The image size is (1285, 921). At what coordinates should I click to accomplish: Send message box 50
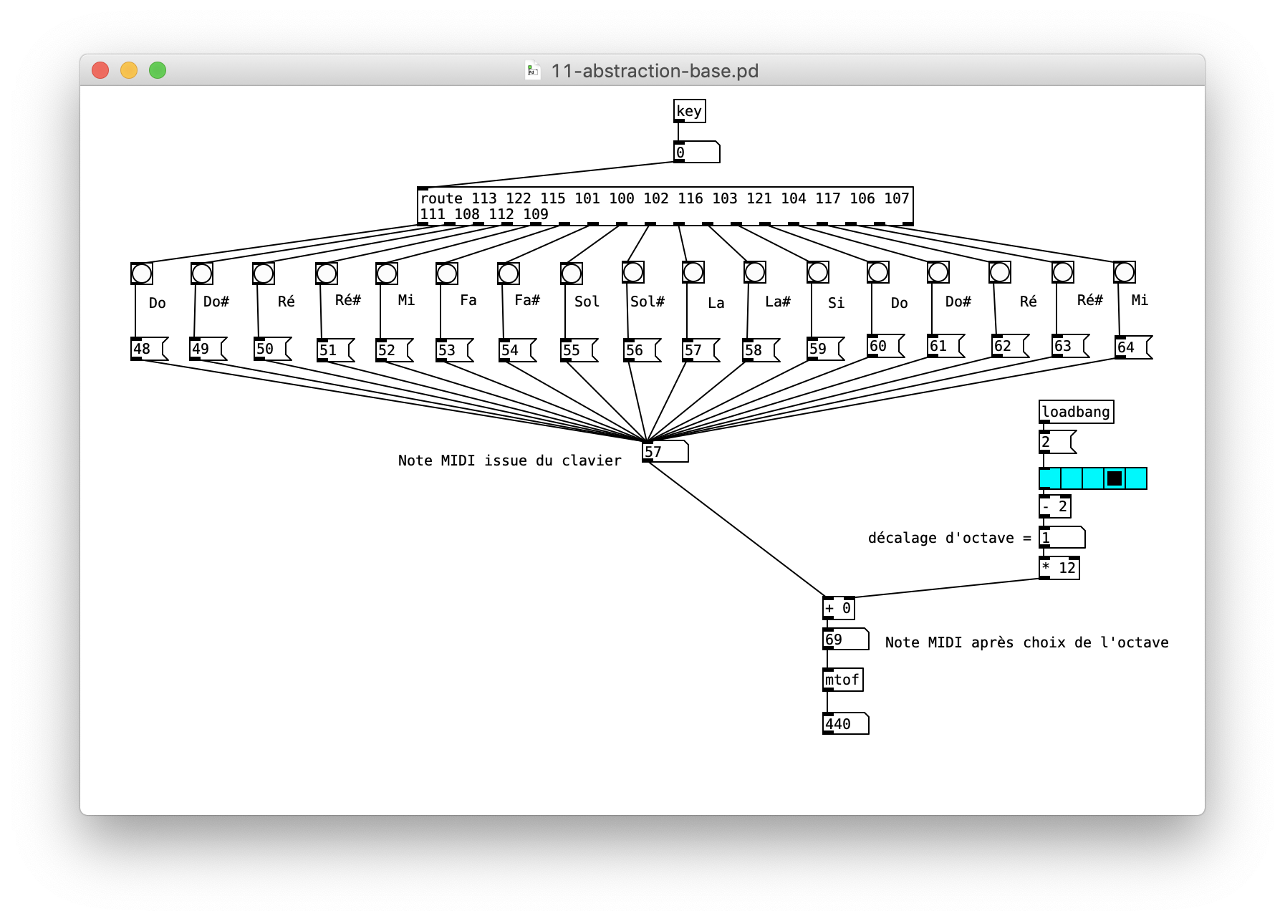(273, 349)
